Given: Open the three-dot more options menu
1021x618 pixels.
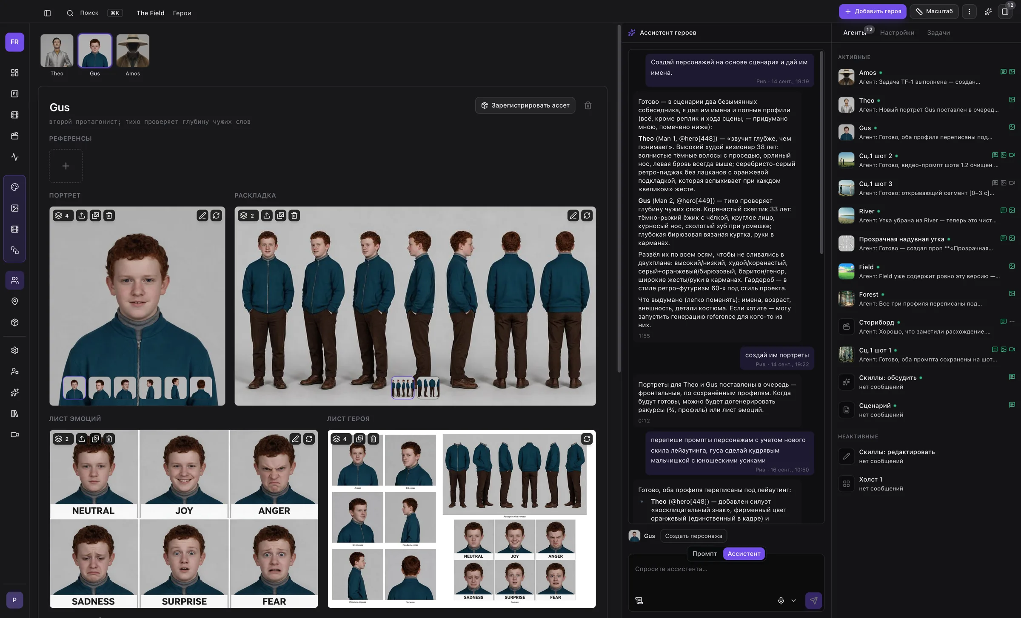Looking at the screenshot, I should pos(969,11).
